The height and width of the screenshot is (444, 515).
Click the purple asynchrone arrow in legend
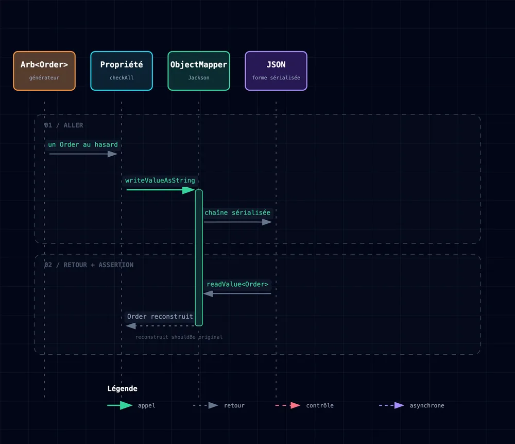tap(391, 405)
